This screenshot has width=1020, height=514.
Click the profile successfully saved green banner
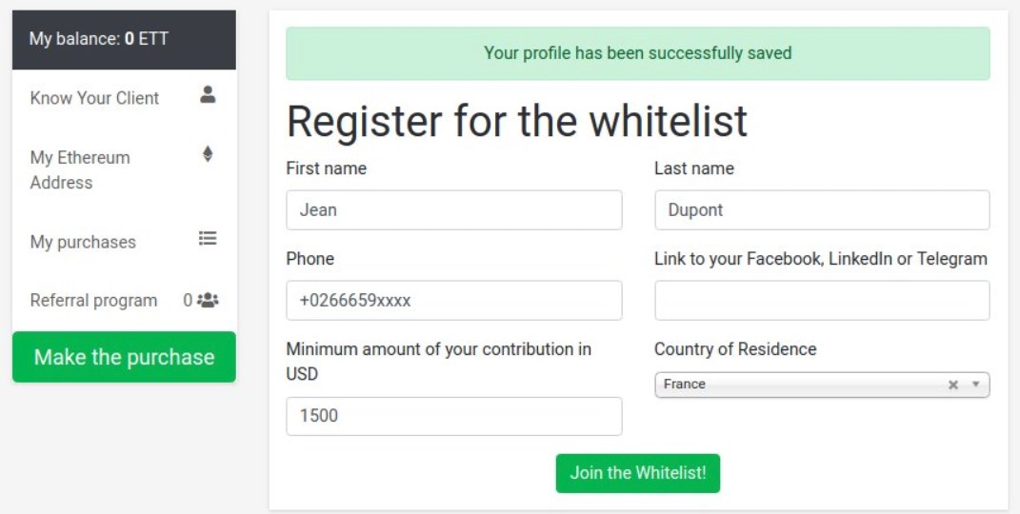point(638,53)
